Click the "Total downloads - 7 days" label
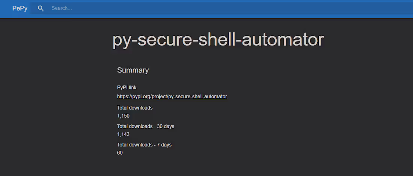Viewport: 413px width, 176px height. pyautogui.click(x=144, y=145)
